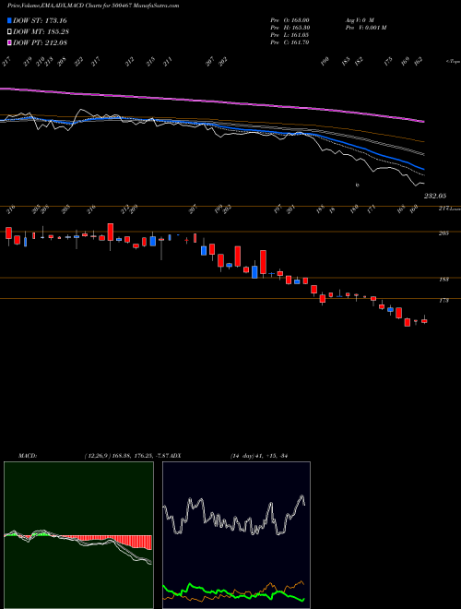461x609 pixels.
Task: Click the (14 day) ADX values text
Action: coord(259,456)
